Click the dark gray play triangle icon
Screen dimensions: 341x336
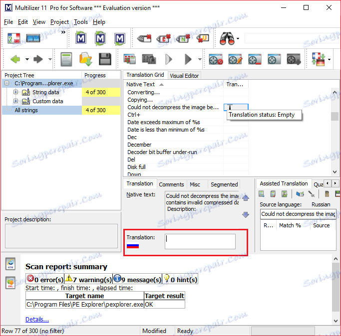pyautogui.click(x=188, y=59)
